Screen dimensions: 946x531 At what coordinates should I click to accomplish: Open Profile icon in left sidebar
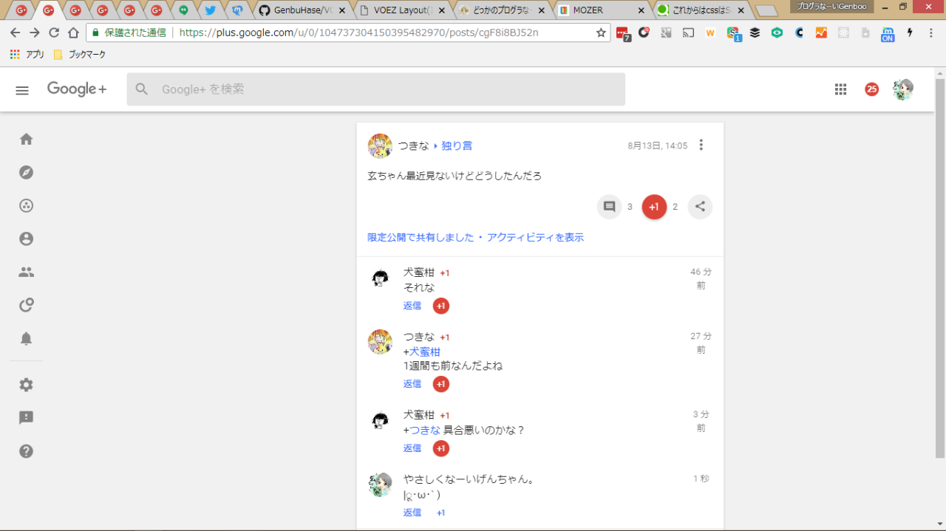pos(27,239)
